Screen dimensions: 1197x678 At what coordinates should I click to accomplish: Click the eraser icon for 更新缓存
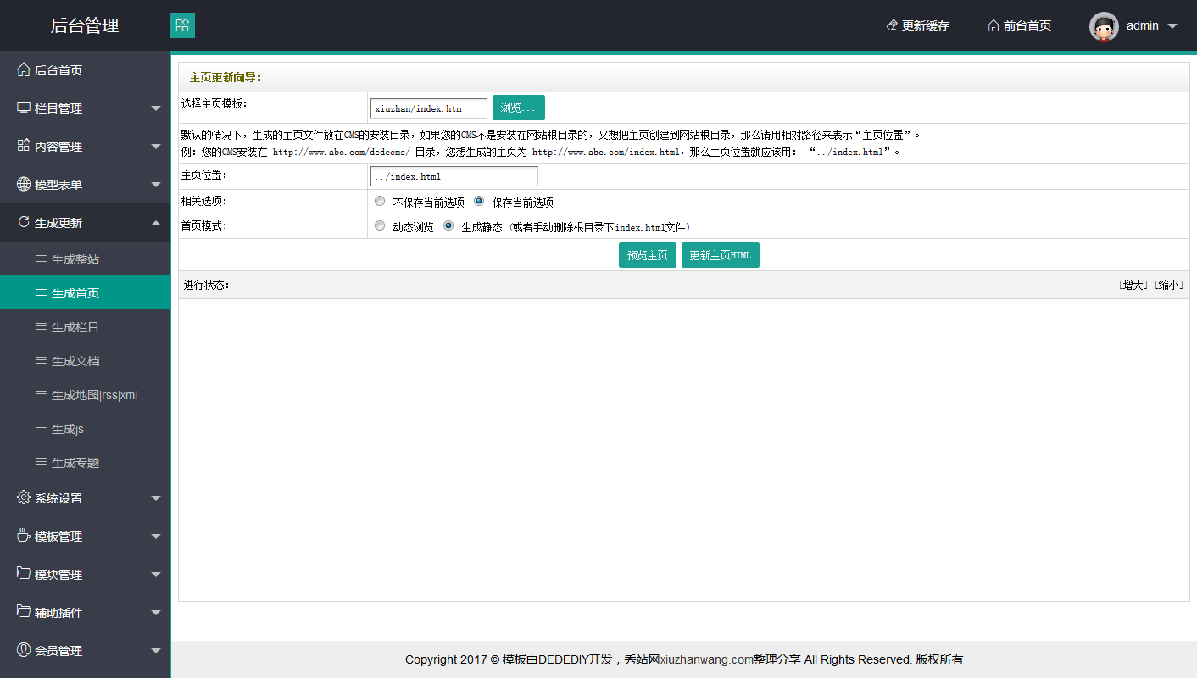pyautogui.click(x=891, y=25)
